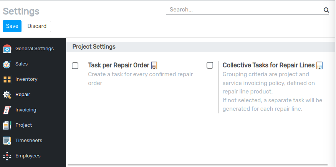Enable Task per Repair Order checkbox

tap(75, 65)
